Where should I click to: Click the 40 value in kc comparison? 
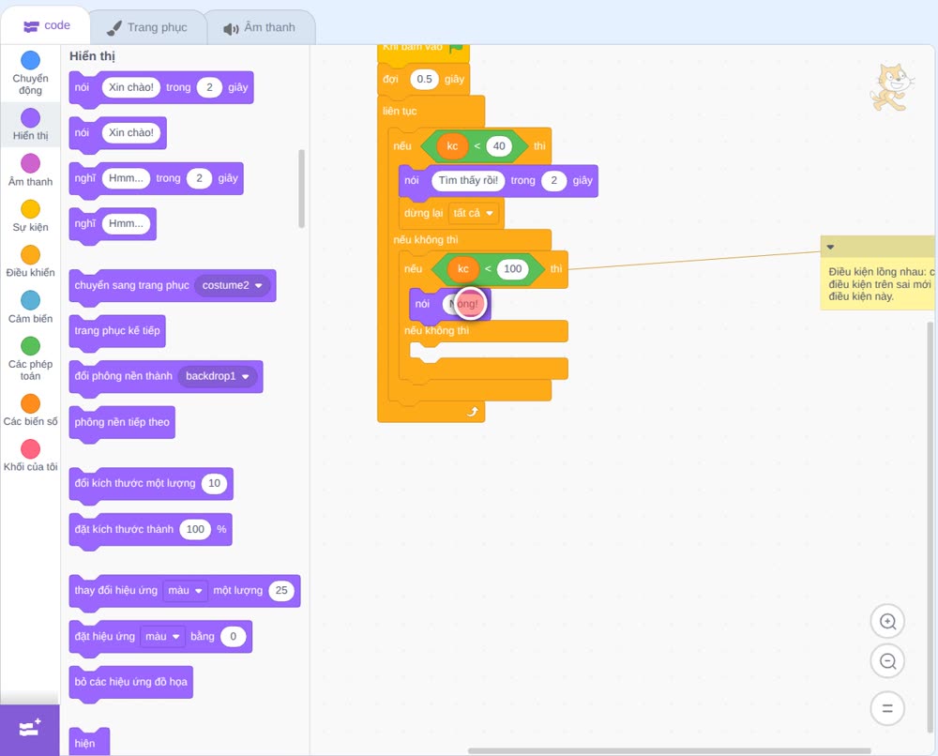point(499,146)
